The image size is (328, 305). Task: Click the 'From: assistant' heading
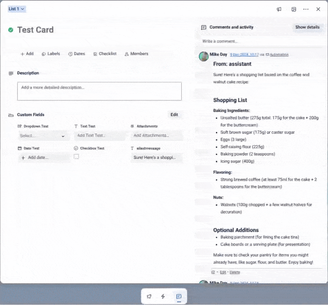coord(232,64)
